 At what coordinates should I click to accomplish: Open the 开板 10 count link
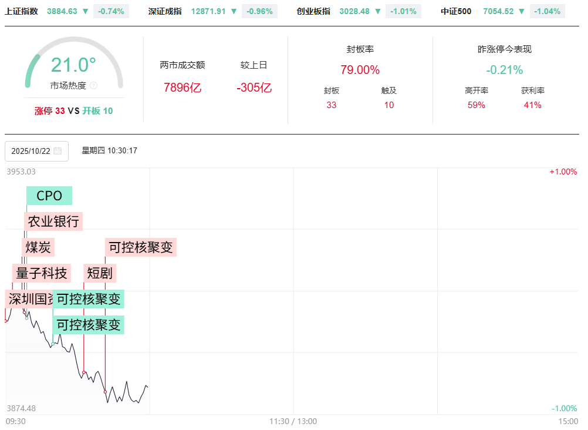pos(98,111)
